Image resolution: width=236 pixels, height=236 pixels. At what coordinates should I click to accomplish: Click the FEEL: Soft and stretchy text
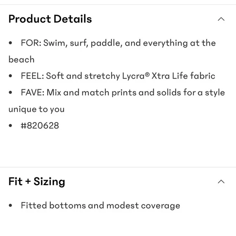pyautogui.click(x=70, y=76)
